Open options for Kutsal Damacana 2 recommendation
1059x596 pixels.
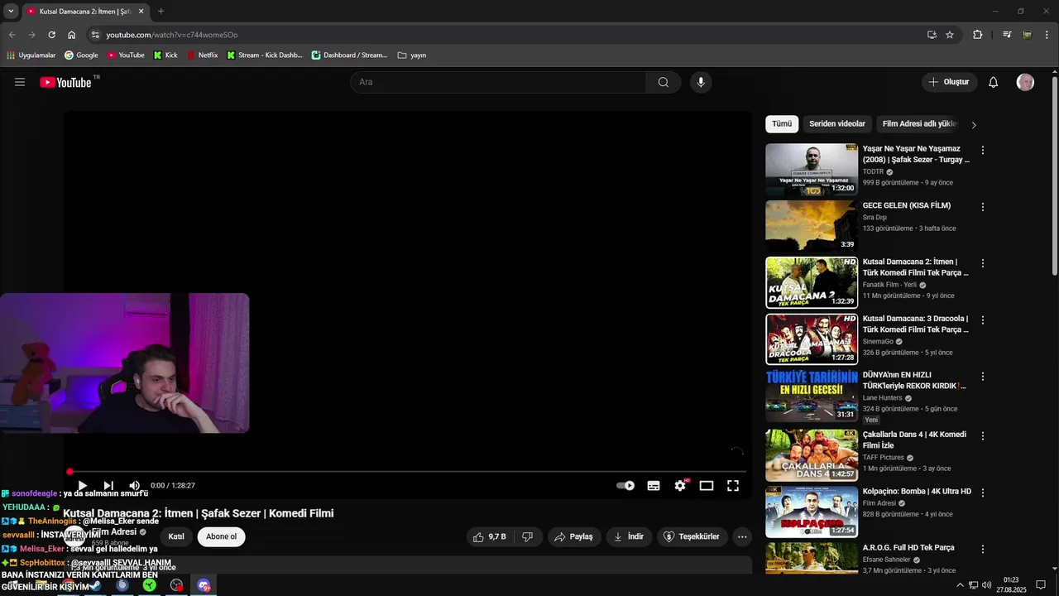[x=983, y=263]
